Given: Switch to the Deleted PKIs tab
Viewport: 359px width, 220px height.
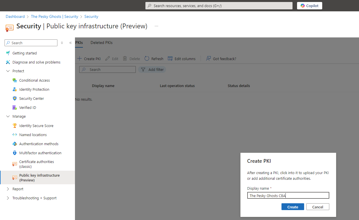Looking at the screenshot, I should [101, 43].
